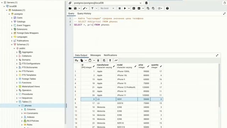Open the new query tool database icon
This screenshot has width=227, height=128.
click(x=146, y=3)
